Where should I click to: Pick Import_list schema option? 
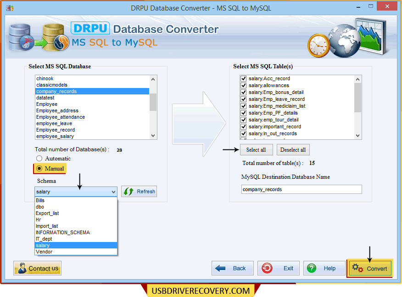[x=76, y=226]
